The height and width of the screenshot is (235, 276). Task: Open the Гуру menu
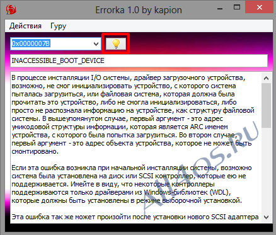(x=58, y=26)
